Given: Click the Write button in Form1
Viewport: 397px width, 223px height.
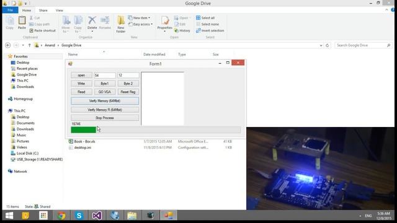Looking at the screenshot, I should click(81, 84).
